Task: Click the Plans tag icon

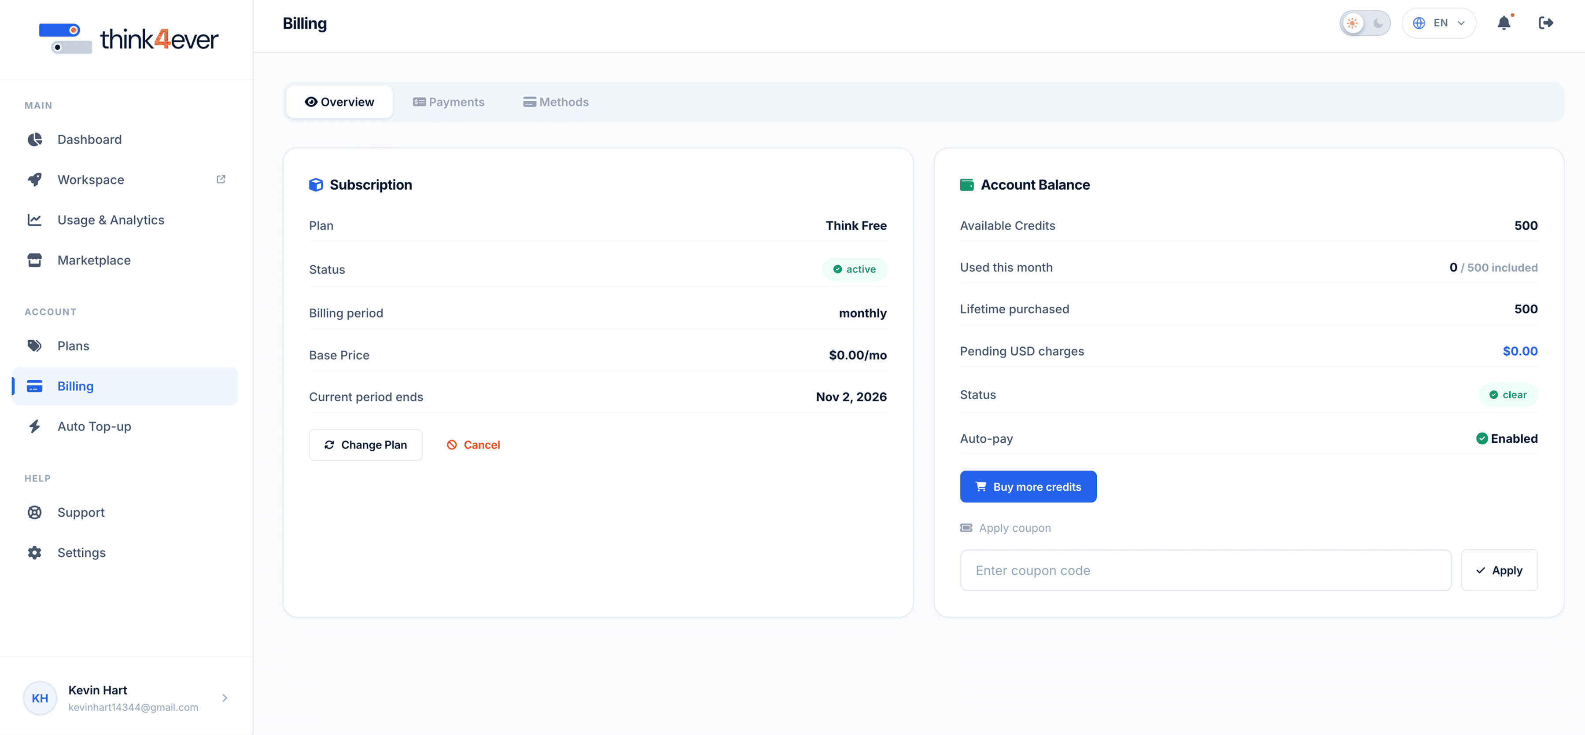Action: click(x=34, y=345)
